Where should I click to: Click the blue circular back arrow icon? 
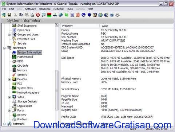point(83,15)
